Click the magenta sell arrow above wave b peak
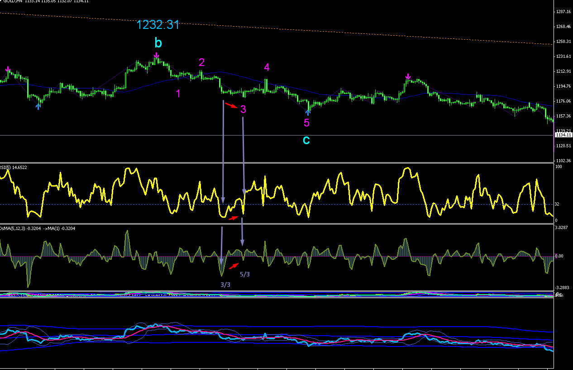Screen dimensions: 573x370 click(156, 56)
